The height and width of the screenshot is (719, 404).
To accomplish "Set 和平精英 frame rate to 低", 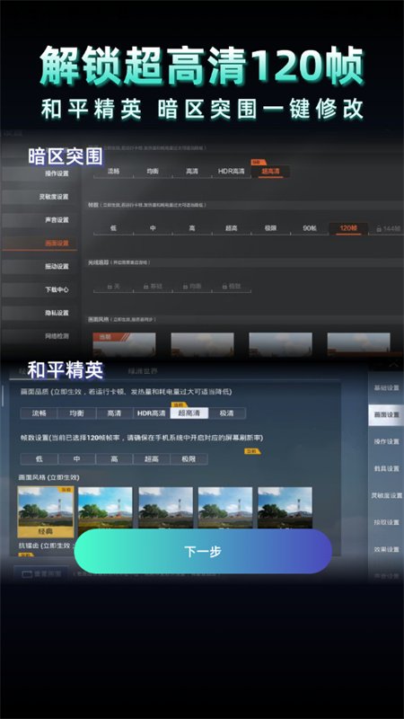I will (39, 459).
